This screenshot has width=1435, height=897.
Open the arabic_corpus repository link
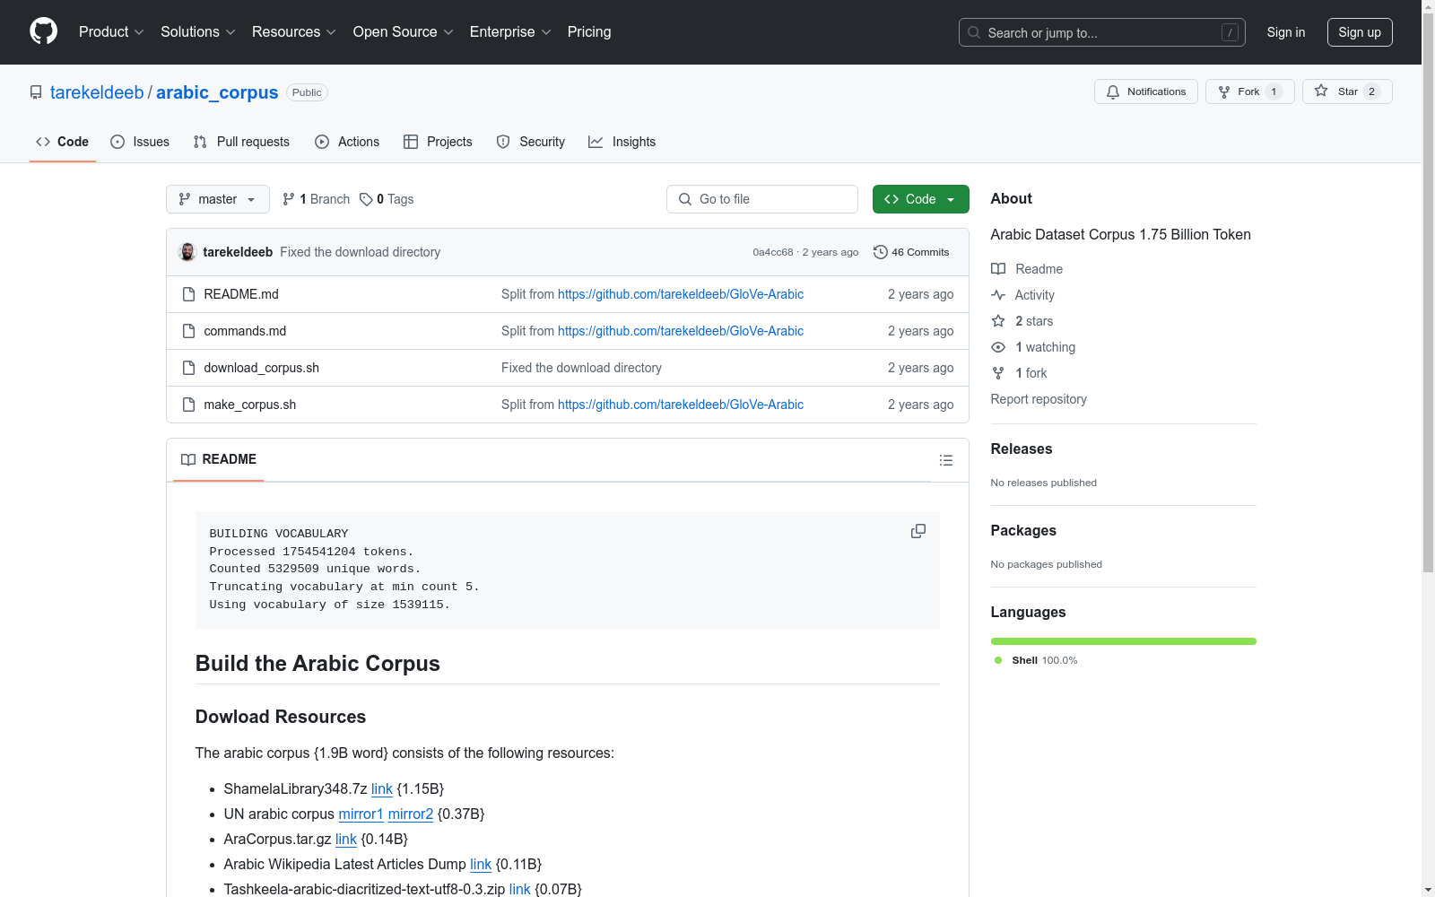(217, 92)
